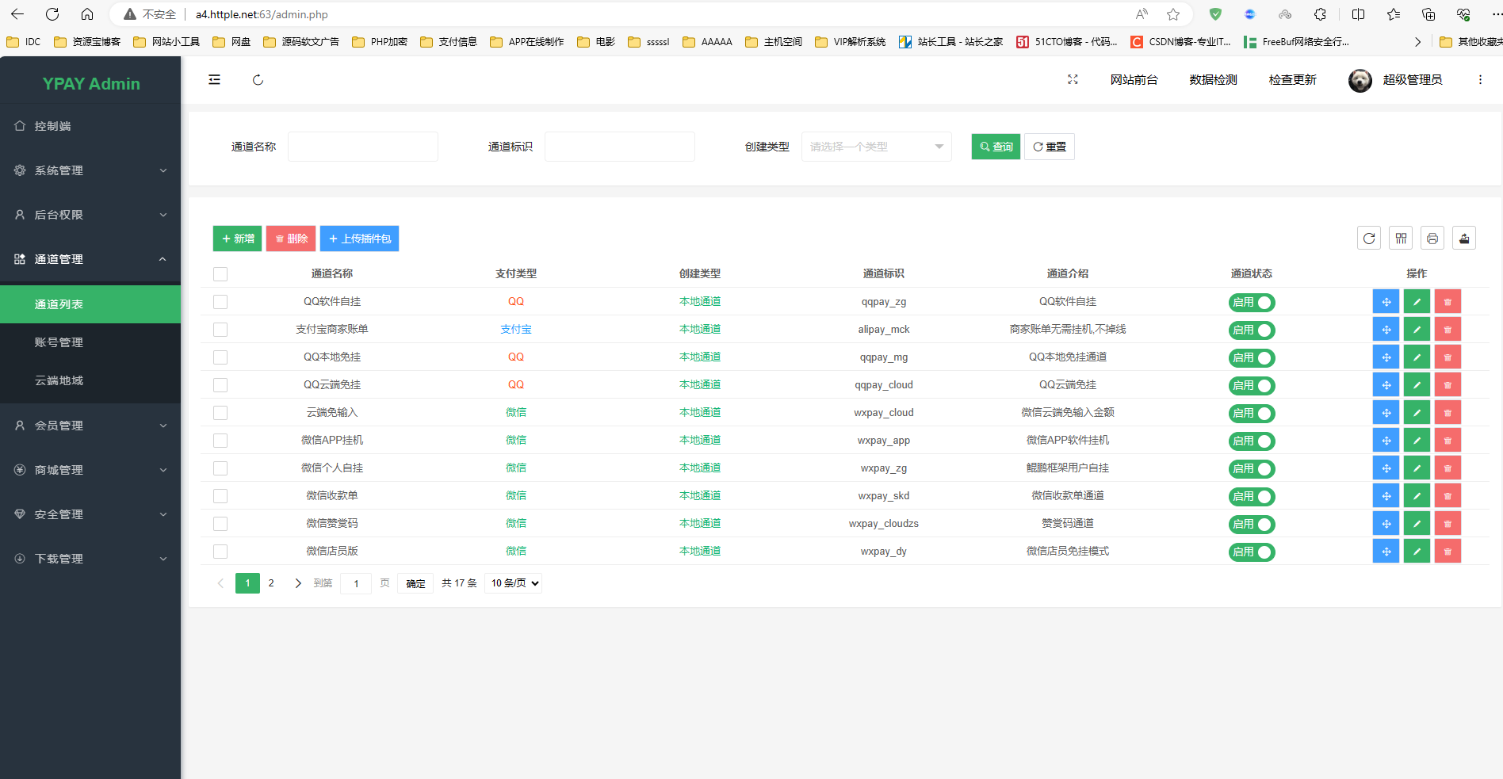Bookmark this page with the star icon
This screenshot has height=779, width=1503.
click(x=1173, y=14)
